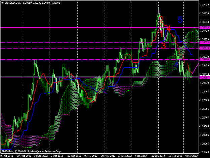
Task: Click the 1.32918 magenta price tag
Action: click(x=204, y=48)
